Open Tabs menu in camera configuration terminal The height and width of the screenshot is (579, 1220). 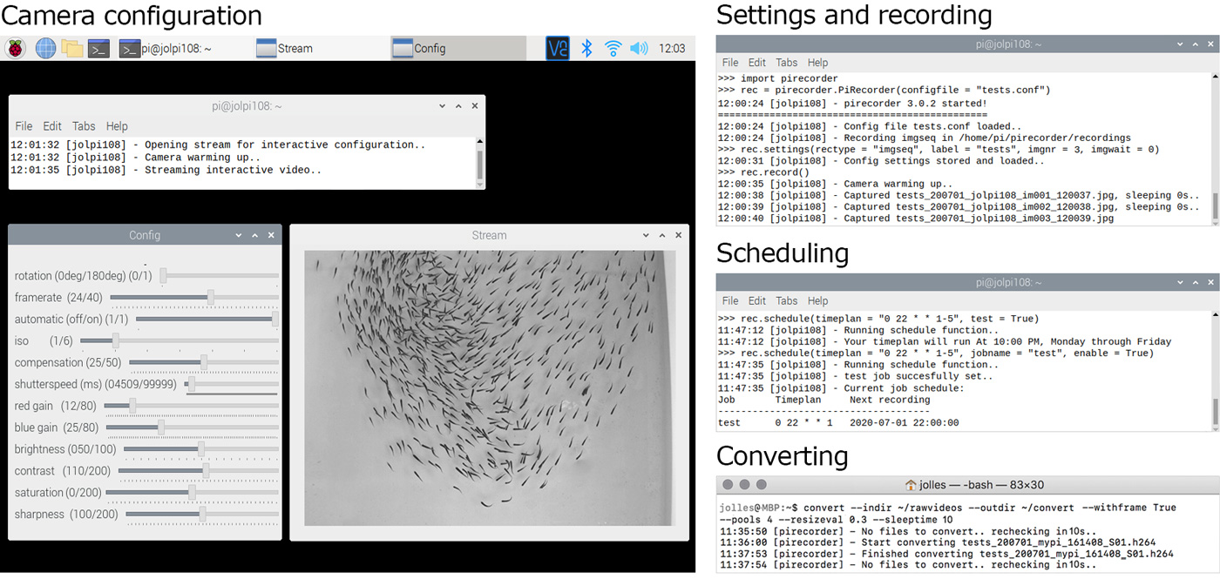point(84,126)
